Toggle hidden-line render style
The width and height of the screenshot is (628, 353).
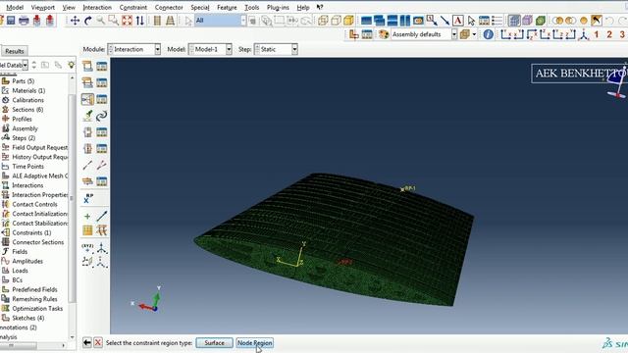pos(336,20)
